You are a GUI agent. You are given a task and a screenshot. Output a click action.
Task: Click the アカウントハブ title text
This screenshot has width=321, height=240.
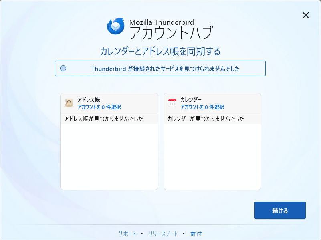(171, 33)
